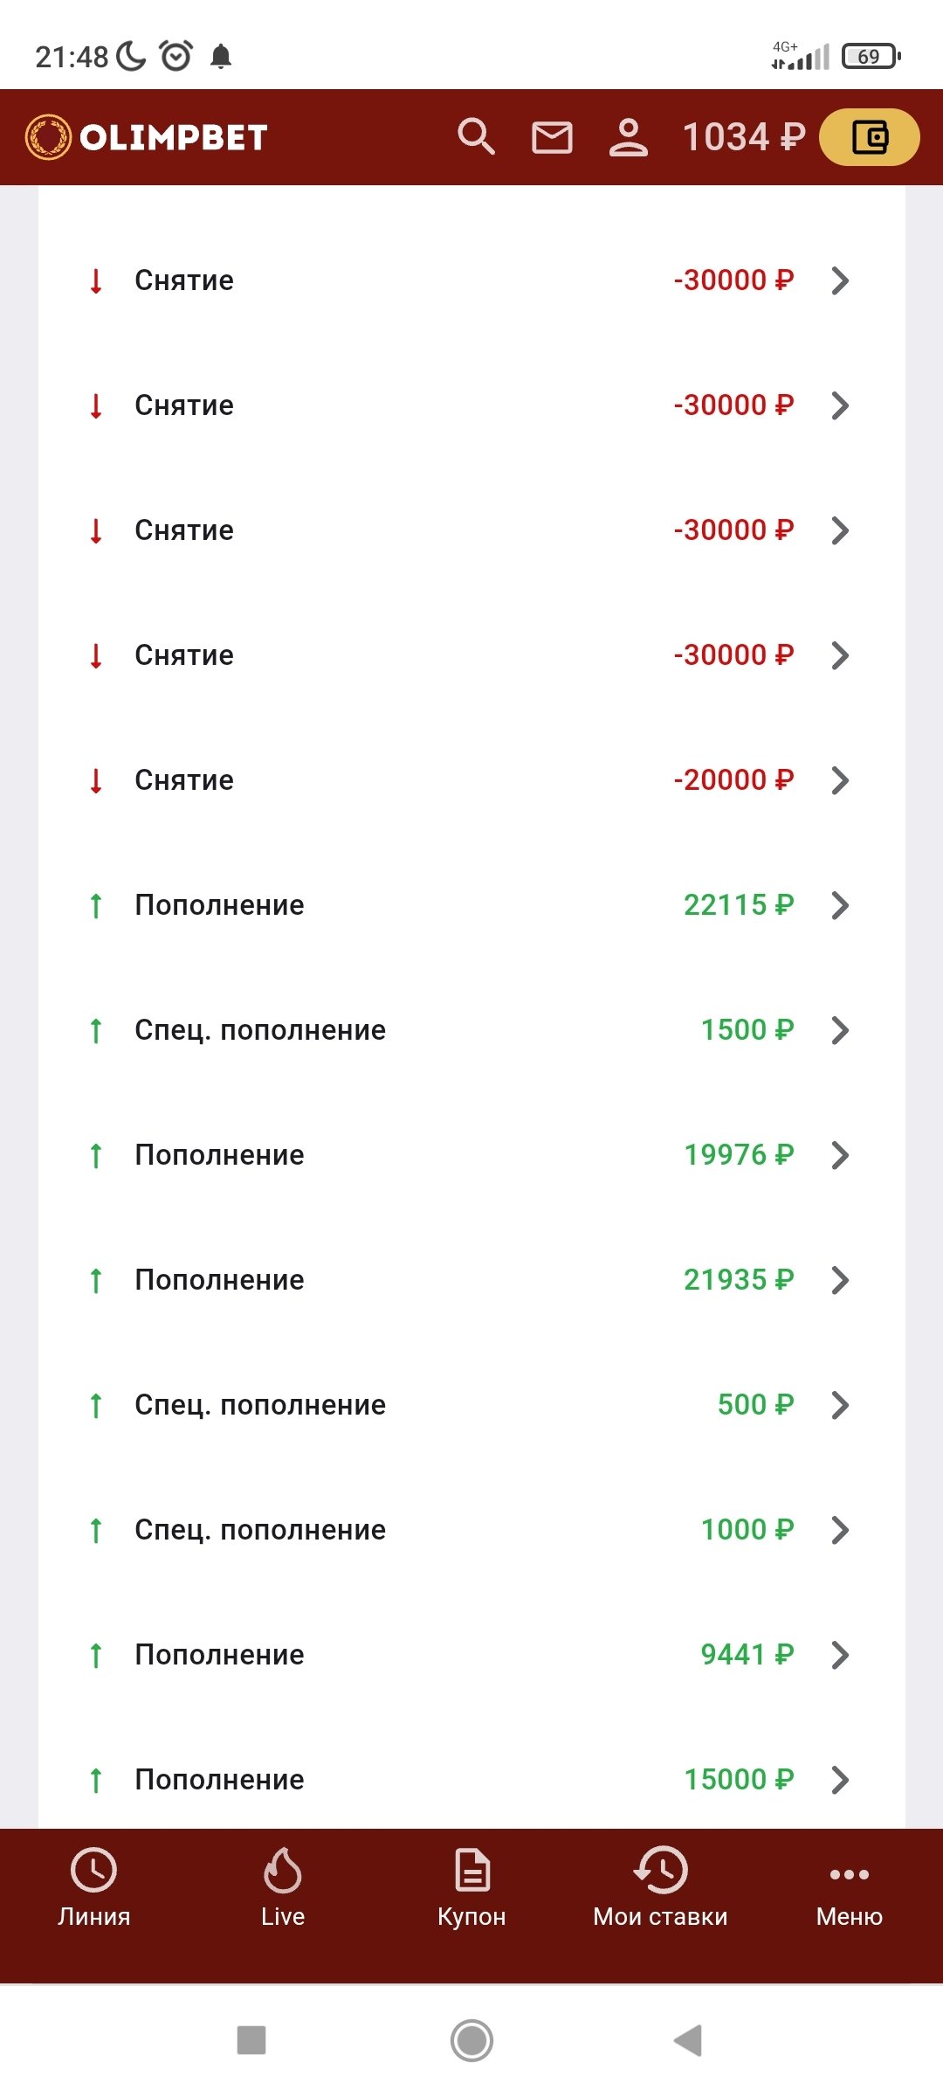Tap the Android recent apps square
The height and width of the screenshot is (2097, 943).
tap(251, 2041)
